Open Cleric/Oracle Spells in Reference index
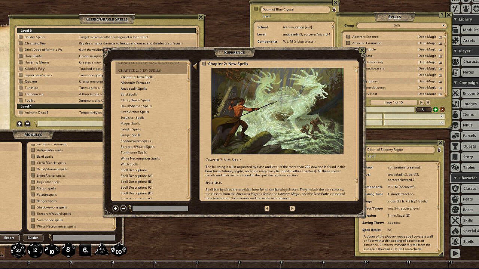479x269 pixels. 135,100
